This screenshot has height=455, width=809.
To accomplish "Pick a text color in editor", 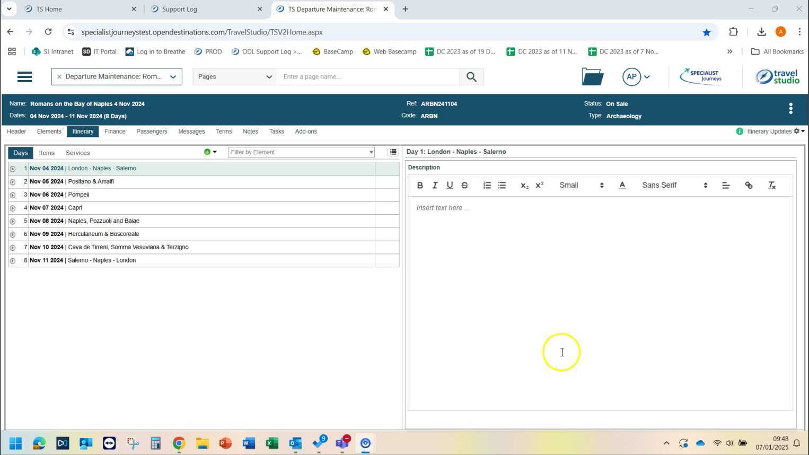I will pyautogui.click(x=622, y=186).
